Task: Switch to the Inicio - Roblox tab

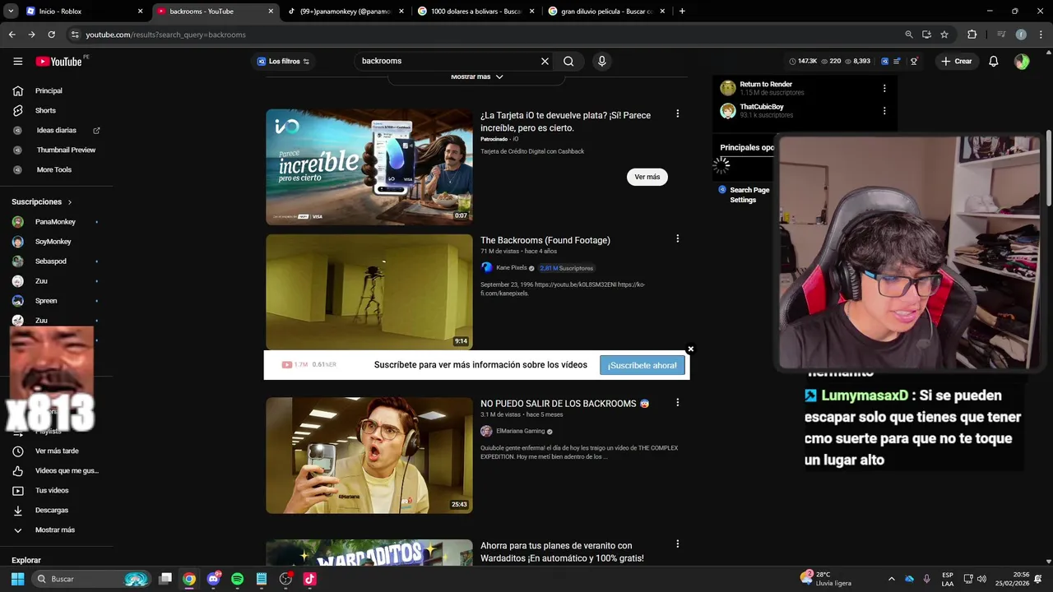Action: click(x=84, y=12)
